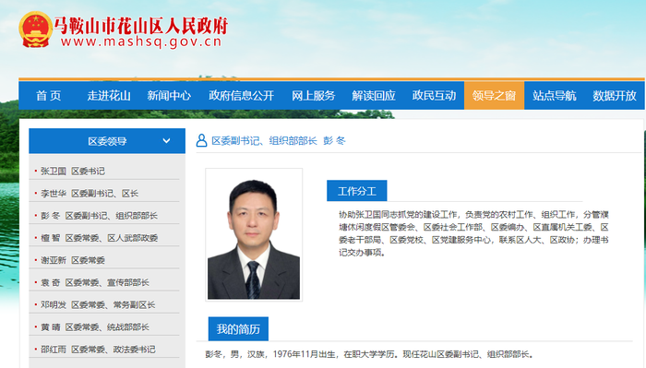This screenshot has width=646, height=368.
Task: Open 袁奇 宣传部部长 profile link
Action: pyautogui.click(x=95, y=282)
